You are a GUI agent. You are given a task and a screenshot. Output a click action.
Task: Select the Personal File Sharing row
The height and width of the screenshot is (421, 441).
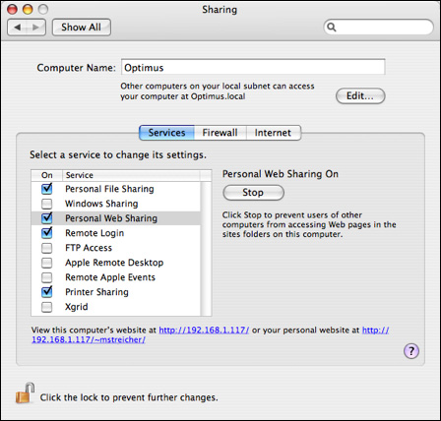[116, 189]
